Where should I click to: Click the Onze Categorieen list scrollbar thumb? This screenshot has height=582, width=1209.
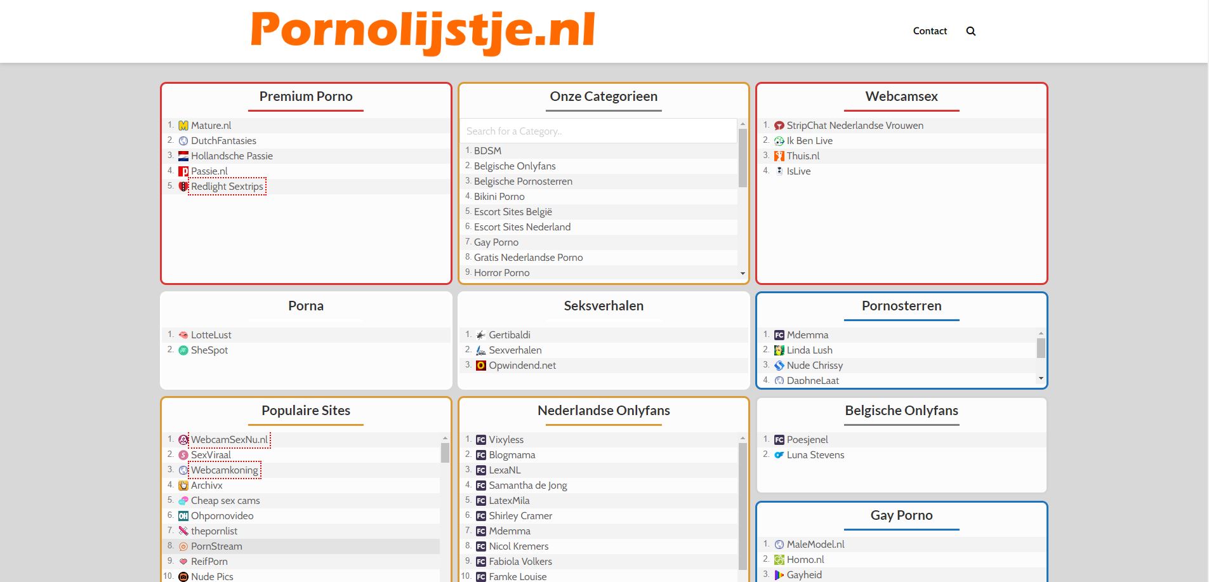743,158
